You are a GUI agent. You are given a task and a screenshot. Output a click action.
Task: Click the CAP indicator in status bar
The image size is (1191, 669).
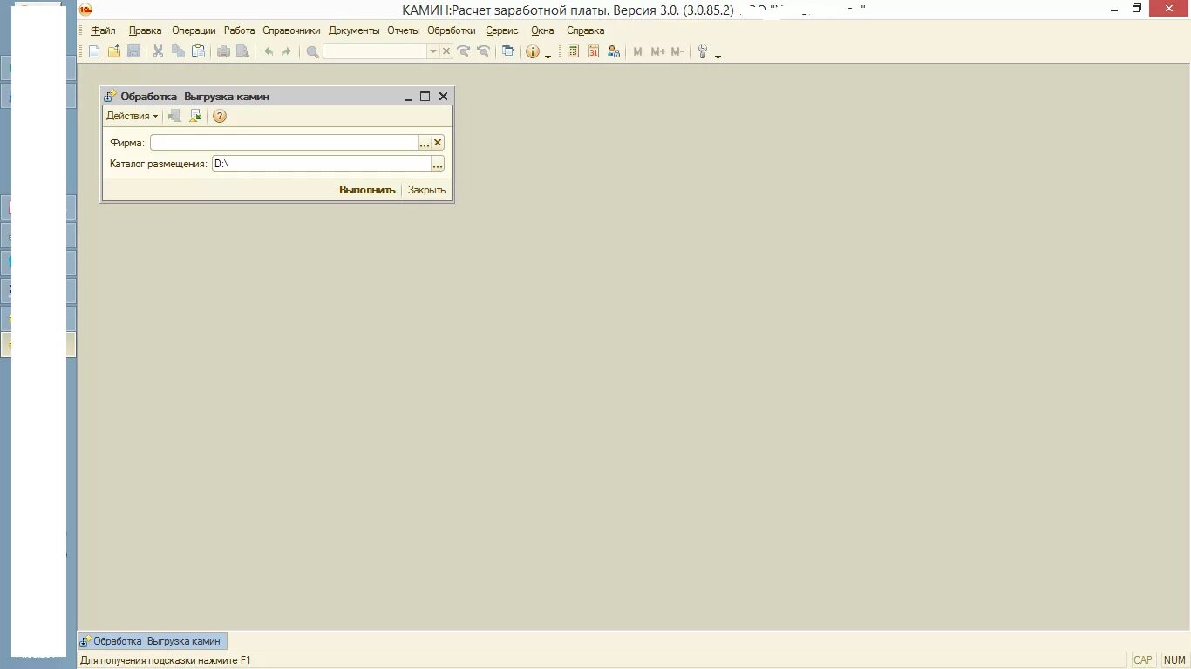coord(1143,660)
